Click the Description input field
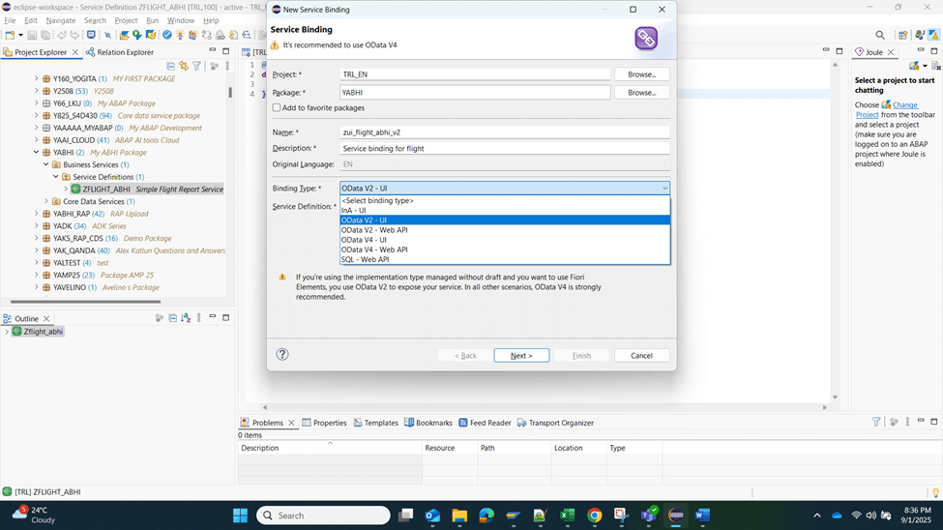Image resolution: width=943 pixels, height=530 pixels. 504,149
